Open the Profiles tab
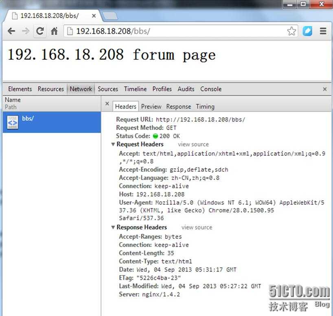This screenshot has width=333, height=316. coord(162,89)
